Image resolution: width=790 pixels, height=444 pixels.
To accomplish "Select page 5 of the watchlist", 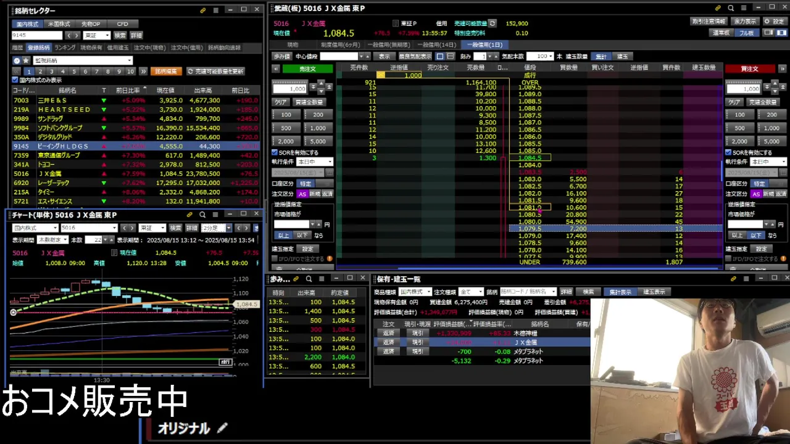I will (x=74, y=72).
